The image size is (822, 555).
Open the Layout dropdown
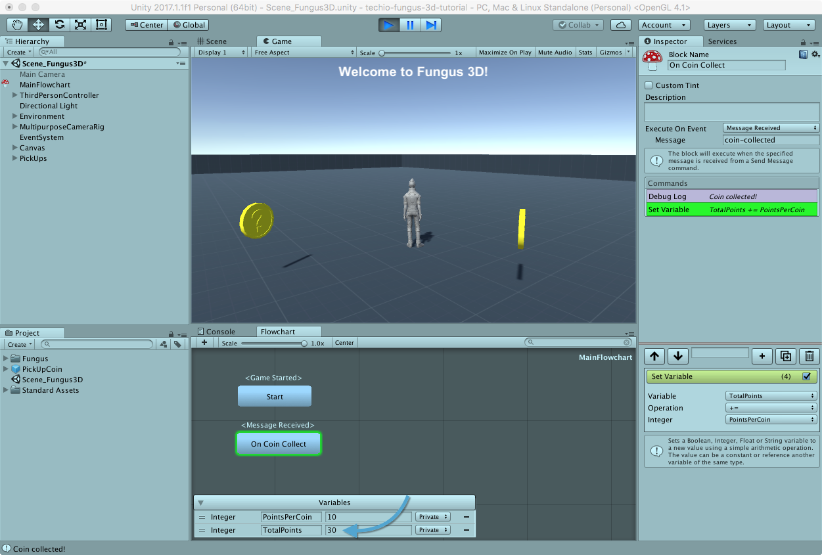tap(789, 25)
